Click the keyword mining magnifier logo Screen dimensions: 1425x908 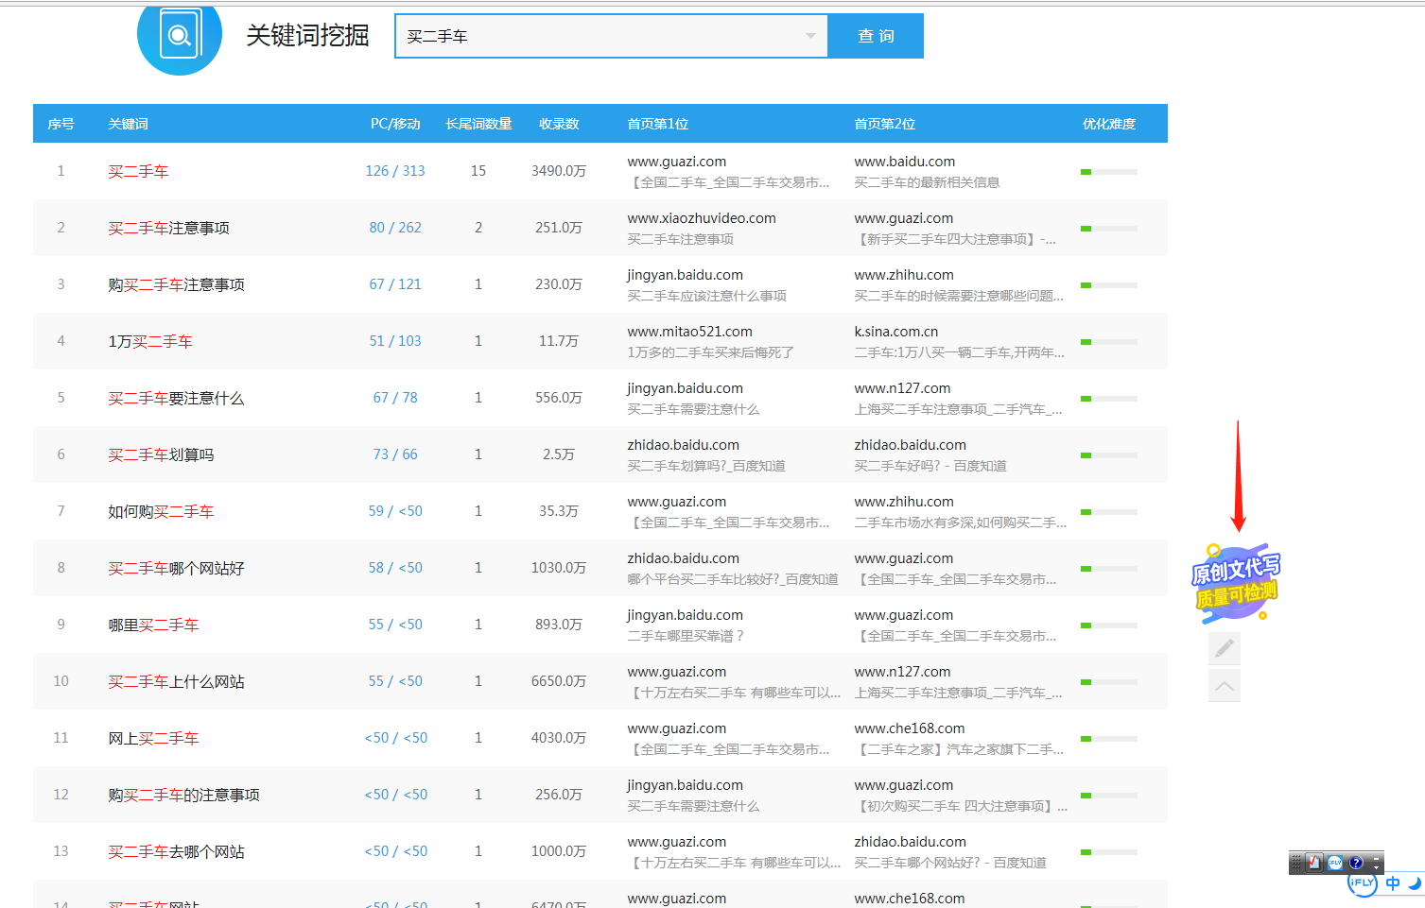pyautogui.click(x=179, y=36)
